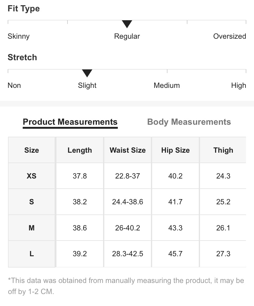
Task: Select the XS size row label
Action: click(32, 176)
